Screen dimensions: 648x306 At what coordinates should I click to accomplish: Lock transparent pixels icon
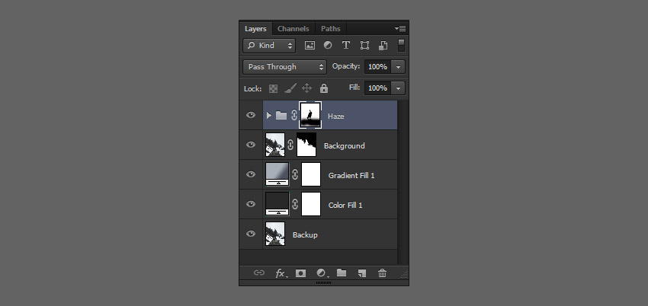tap(273, 88)
